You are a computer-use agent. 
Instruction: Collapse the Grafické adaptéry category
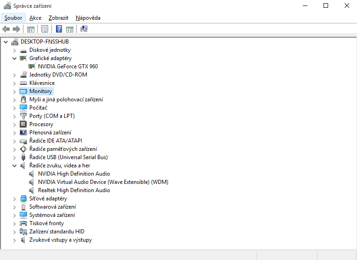(14, 58)
